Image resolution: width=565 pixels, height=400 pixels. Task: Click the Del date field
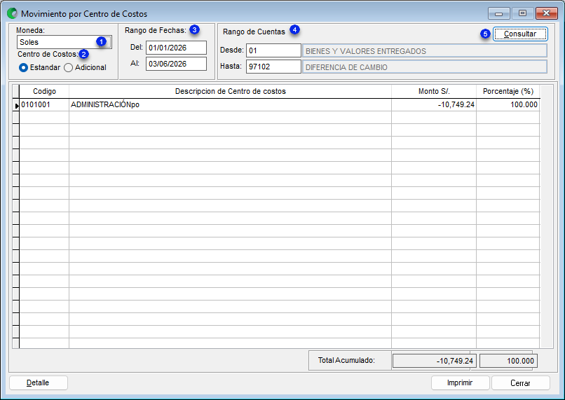coord(176,48)
